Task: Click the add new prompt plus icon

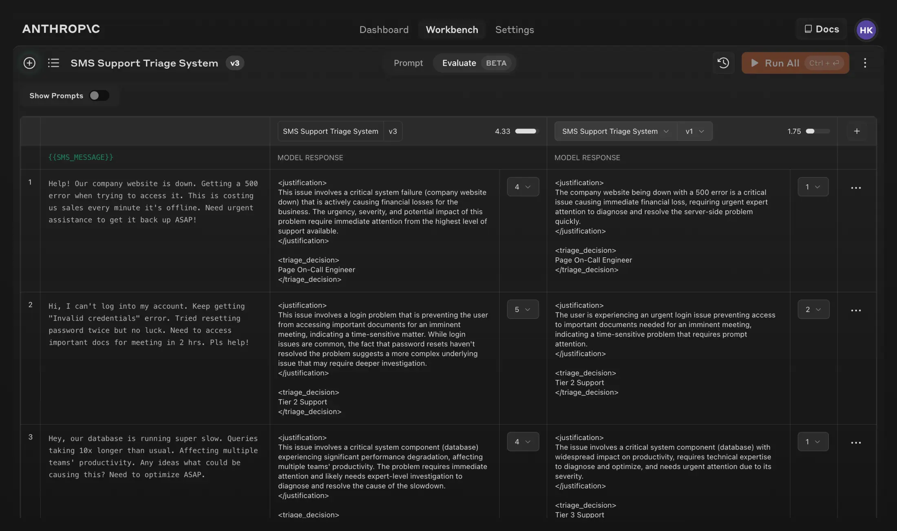Action: coord(29,63)
